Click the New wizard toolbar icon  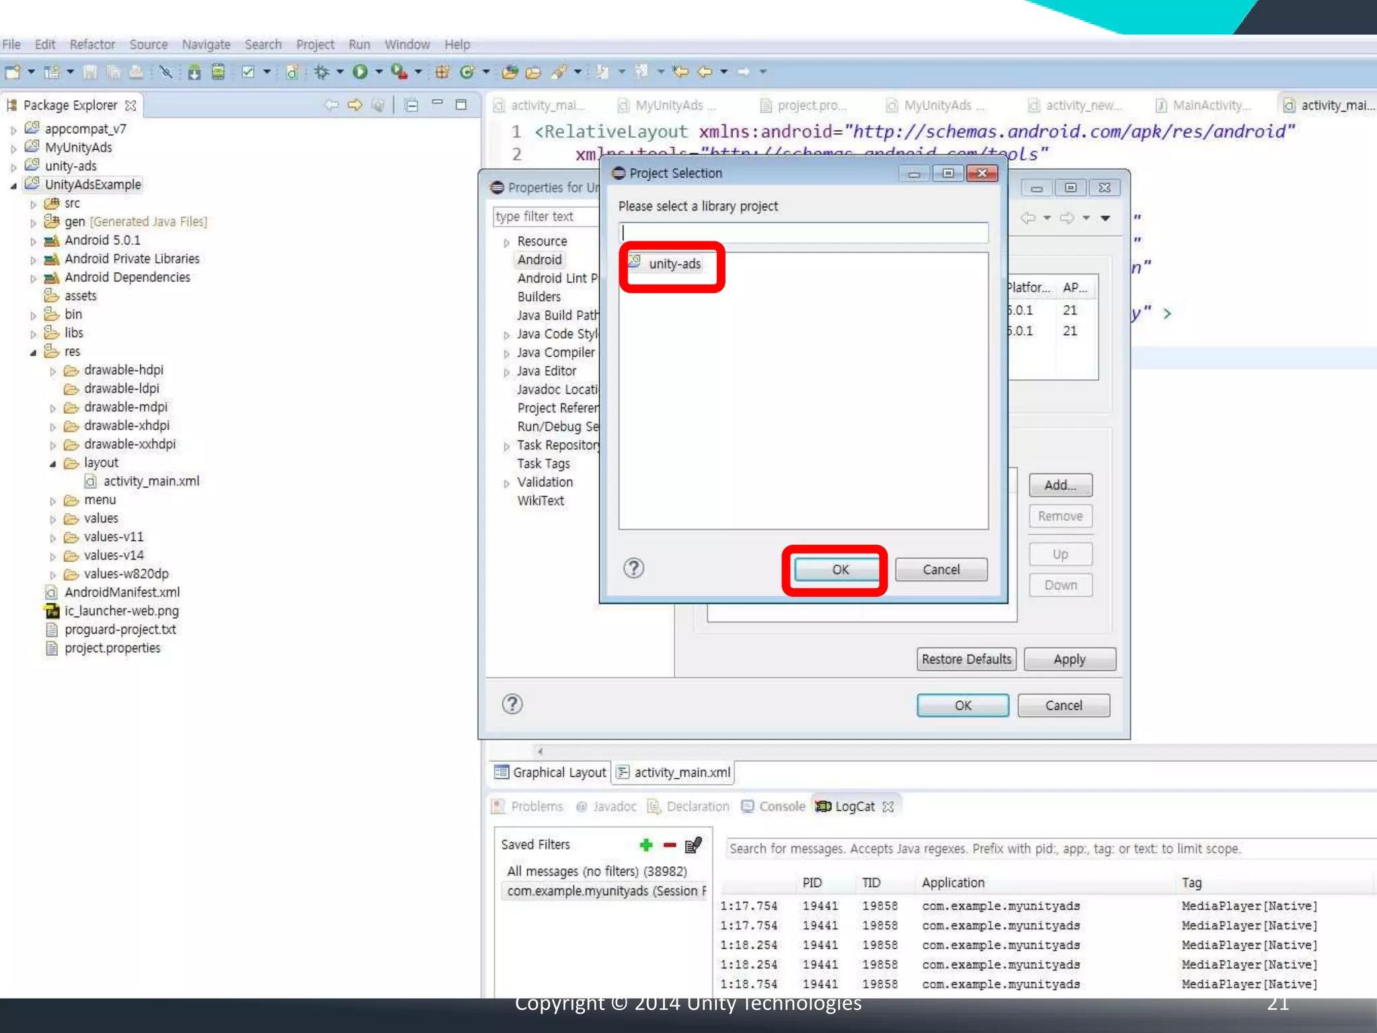point(13,71)
